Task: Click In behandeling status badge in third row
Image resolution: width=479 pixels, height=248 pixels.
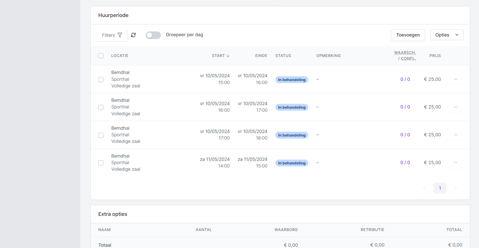Action: point(292,135)
